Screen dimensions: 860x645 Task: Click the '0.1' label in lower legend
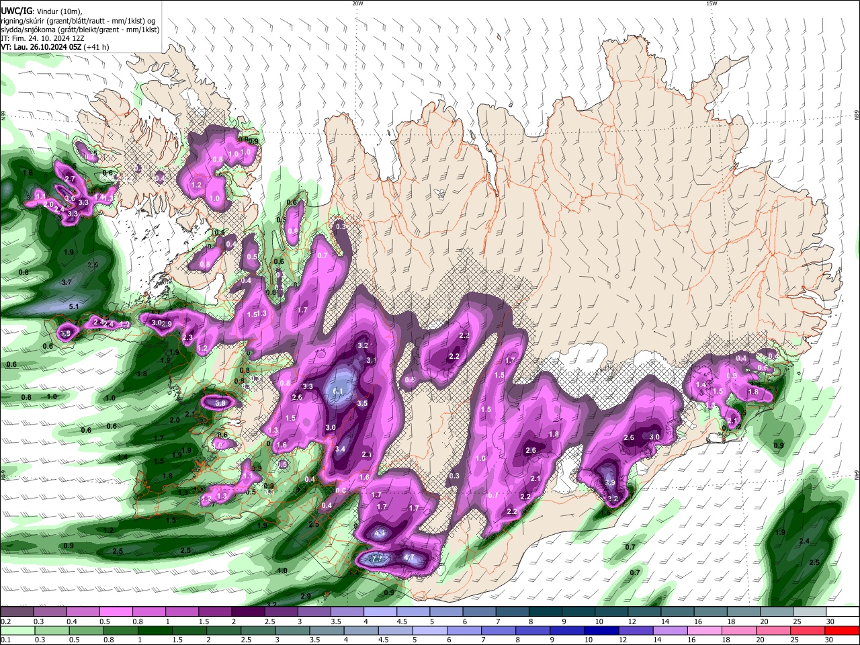click(x=5, y=640)
